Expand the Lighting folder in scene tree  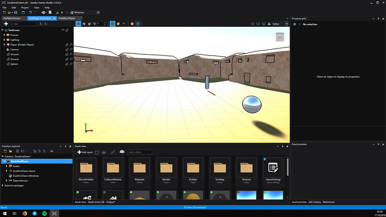4,40
